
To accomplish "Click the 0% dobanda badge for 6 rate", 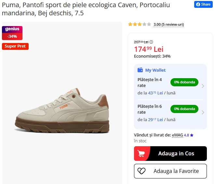I will pyautogui.click(x=184, y=108).
